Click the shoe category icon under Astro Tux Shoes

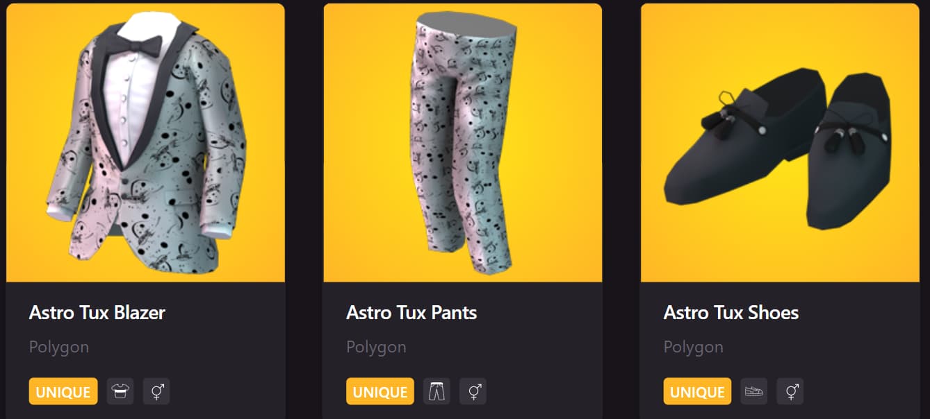coord(754,391)
